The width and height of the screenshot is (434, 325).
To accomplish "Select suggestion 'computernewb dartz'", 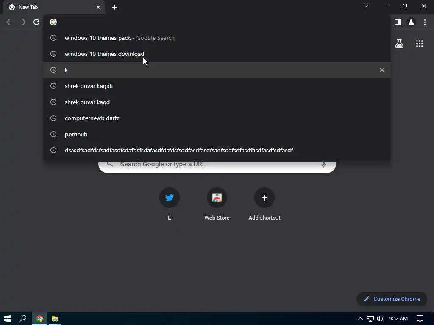I will point(217,118).
